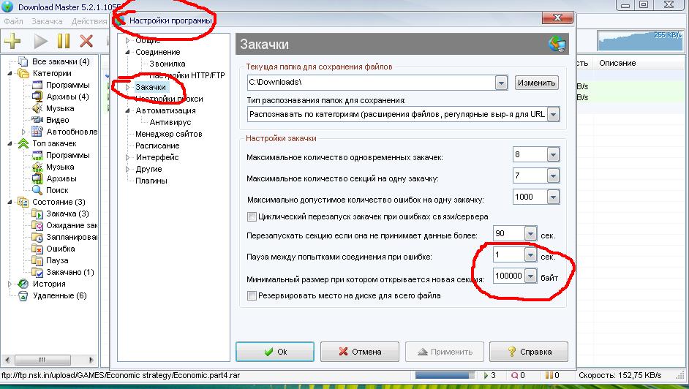The width and height of the screenshot is (689, 389).
Task: Click the Изменить folder button
Action: pyautogui.click(x=537, y=83)
